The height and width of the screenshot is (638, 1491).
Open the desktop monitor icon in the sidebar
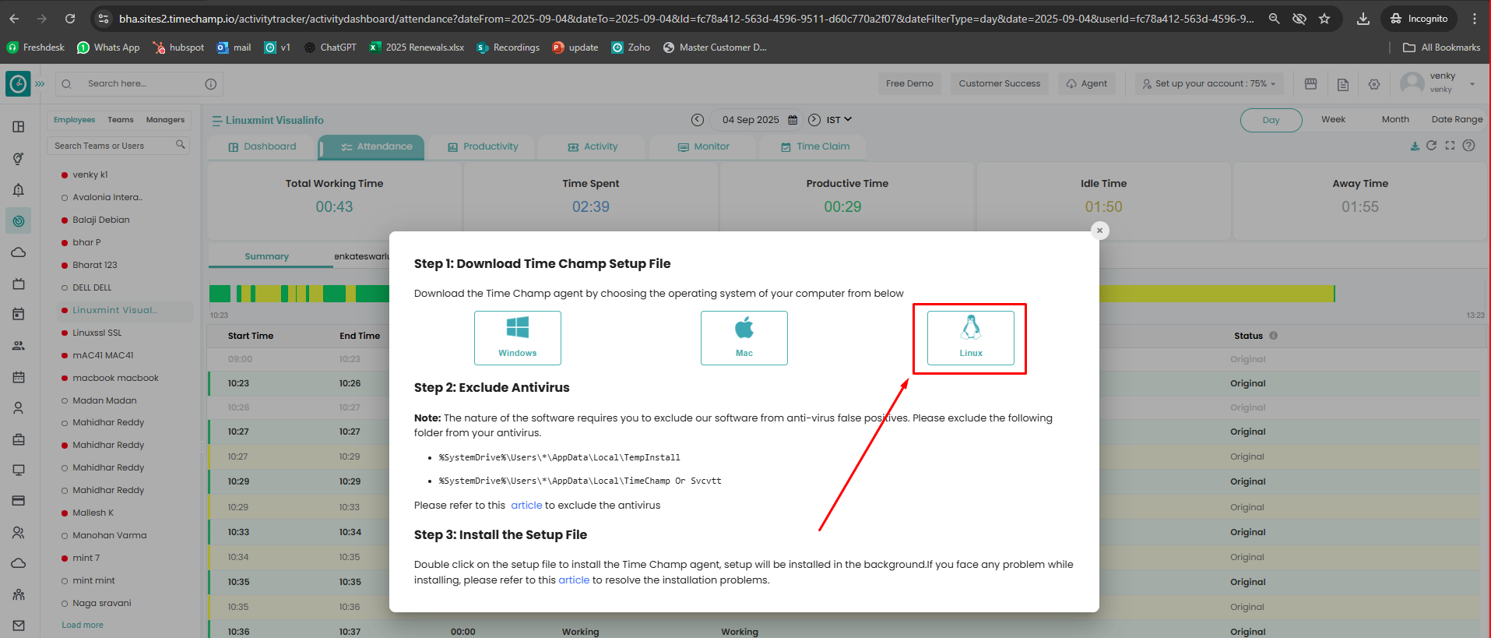[19, 470]
